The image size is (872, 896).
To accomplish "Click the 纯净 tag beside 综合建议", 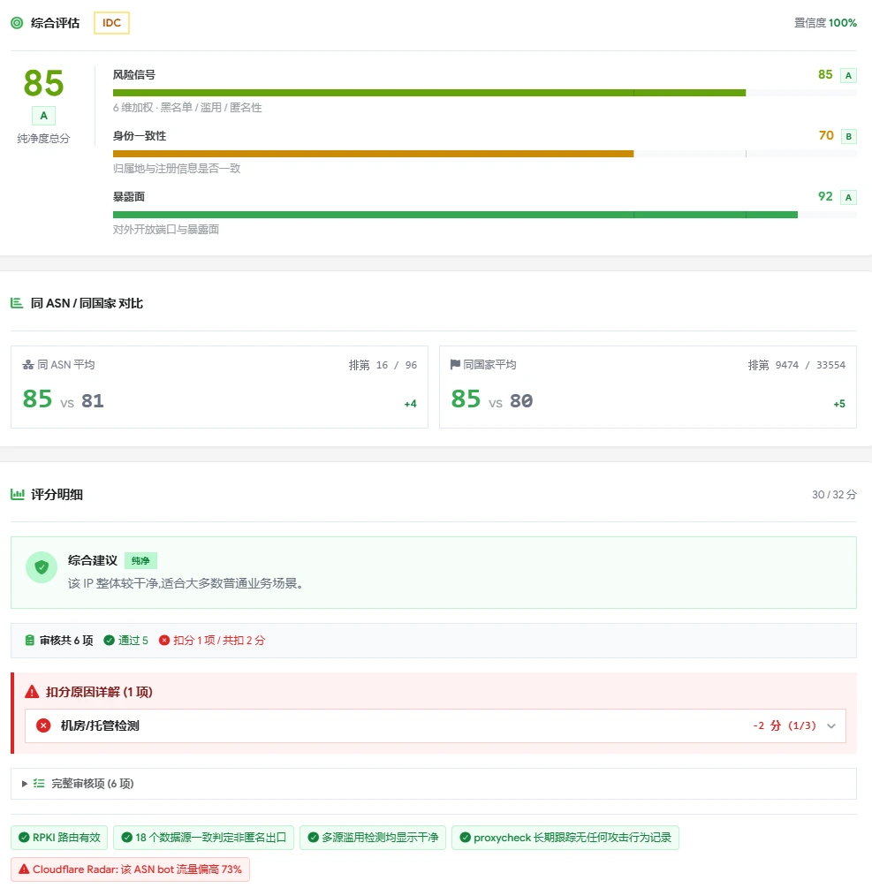I will [x=140, y=560].
